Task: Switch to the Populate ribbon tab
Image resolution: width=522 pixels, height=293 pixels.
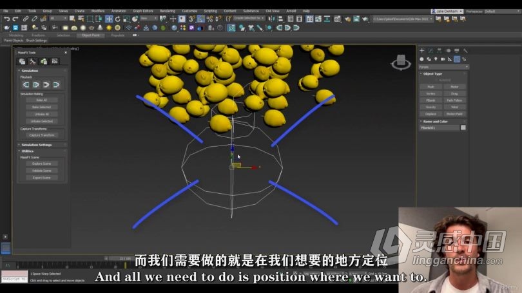Action: click(117, 35)
